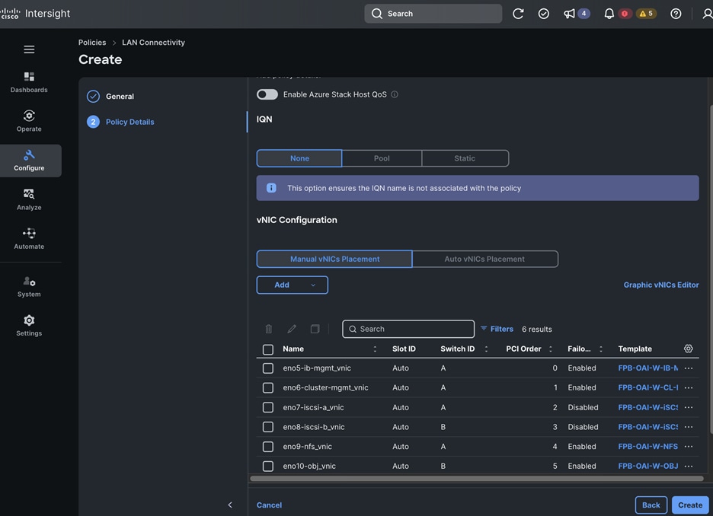This screenshot has height=516, width=713.
Task: Open the user profile icon
Action: tap(707, 14)
